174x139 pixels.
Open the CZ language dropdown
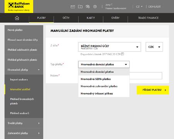139,7
